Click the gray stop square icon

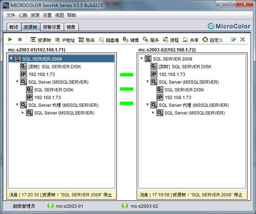[x=20, y=40]
